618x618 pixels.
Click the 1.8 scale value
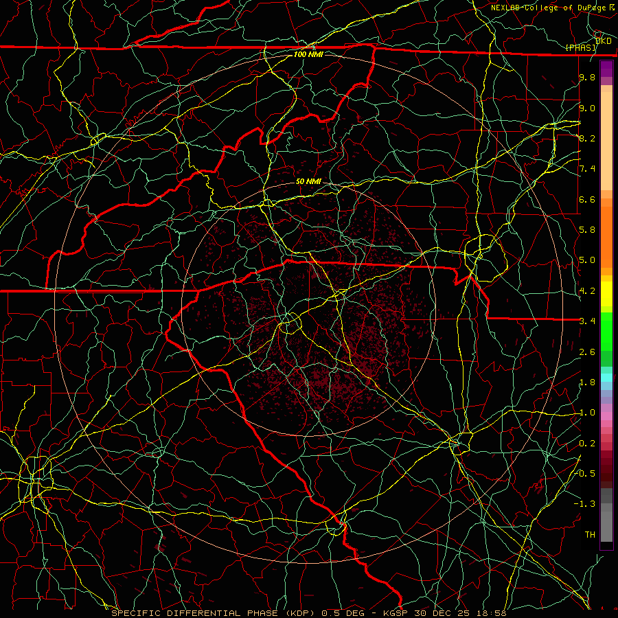(587, 382)
